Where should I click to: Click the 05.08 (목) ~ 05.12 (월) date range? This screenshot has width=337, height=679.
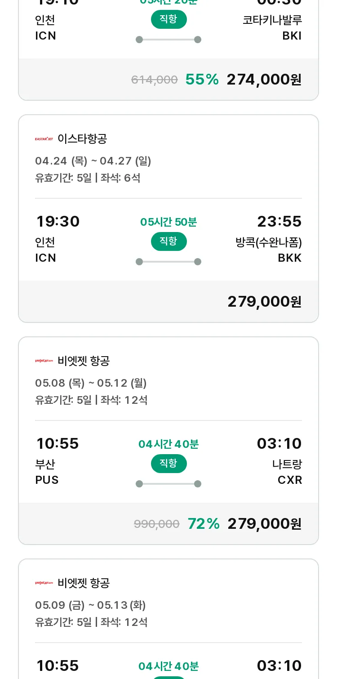click(91, 383)
